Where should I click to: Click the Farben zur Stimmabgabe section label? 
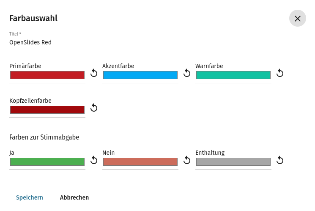coord(44,137)
